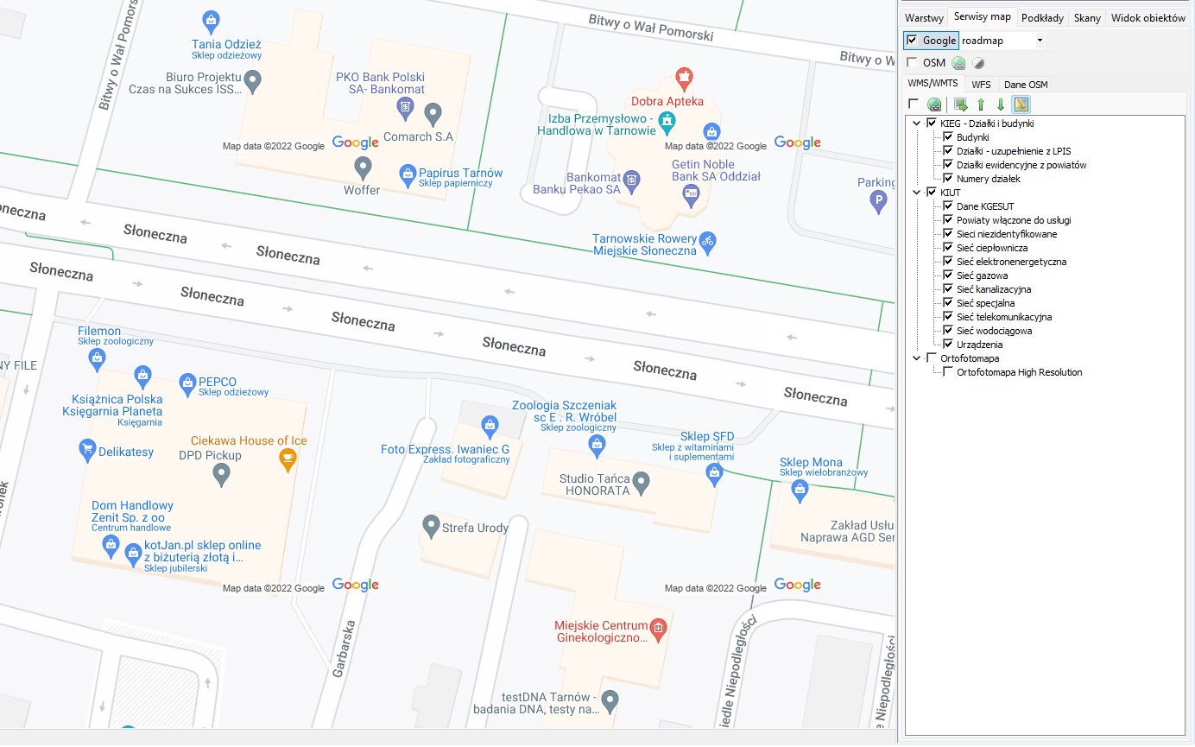This screenshot has width=1195, height=747.
Task: Click Ciekawa House of Ice orange marker
Action: 288,459
